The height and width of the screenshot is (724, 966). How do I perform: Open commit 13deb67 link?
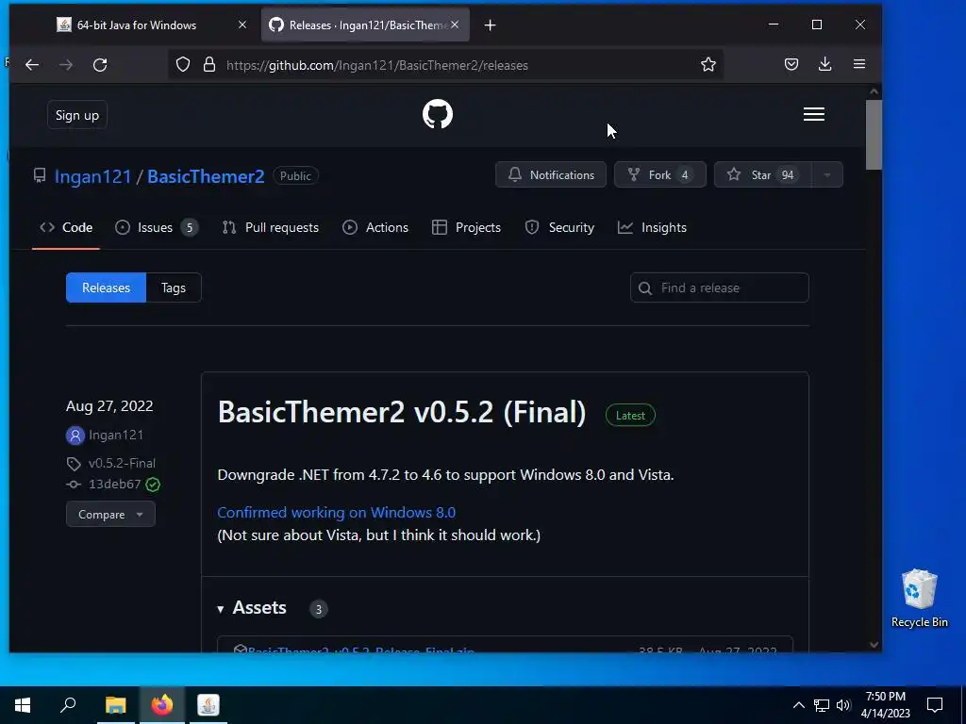pos(114,484)
